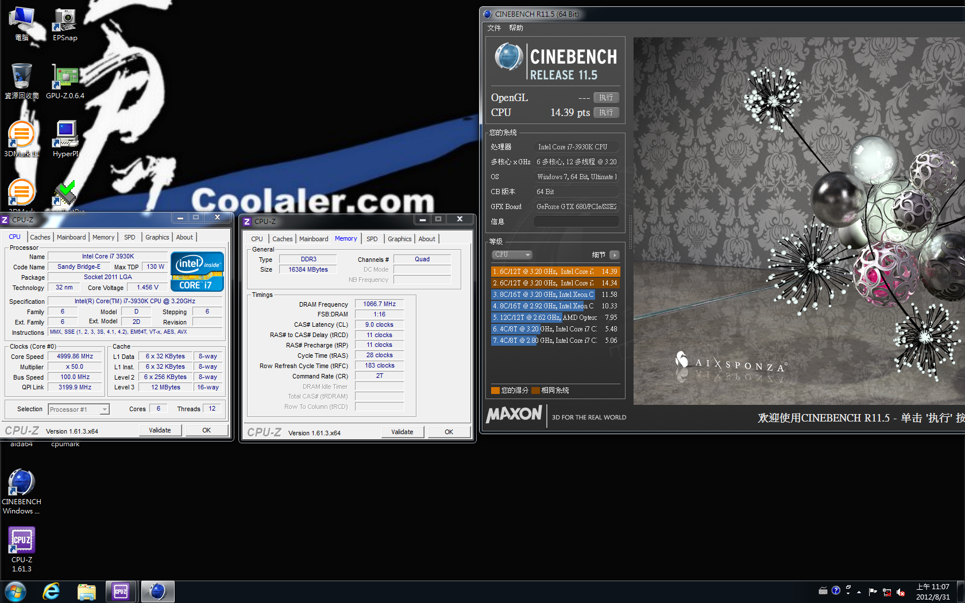Select ranking row 1 score 14.39
This screenshot has height=603, width=965.
[x=555, y=272]
